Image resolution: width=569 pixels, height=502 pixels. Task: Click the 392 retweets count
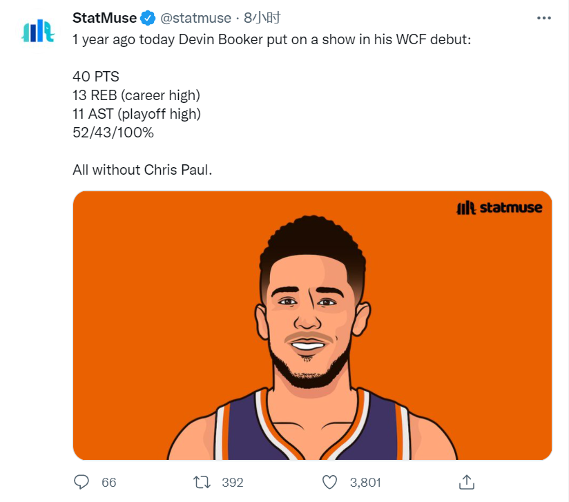point(232,483)
